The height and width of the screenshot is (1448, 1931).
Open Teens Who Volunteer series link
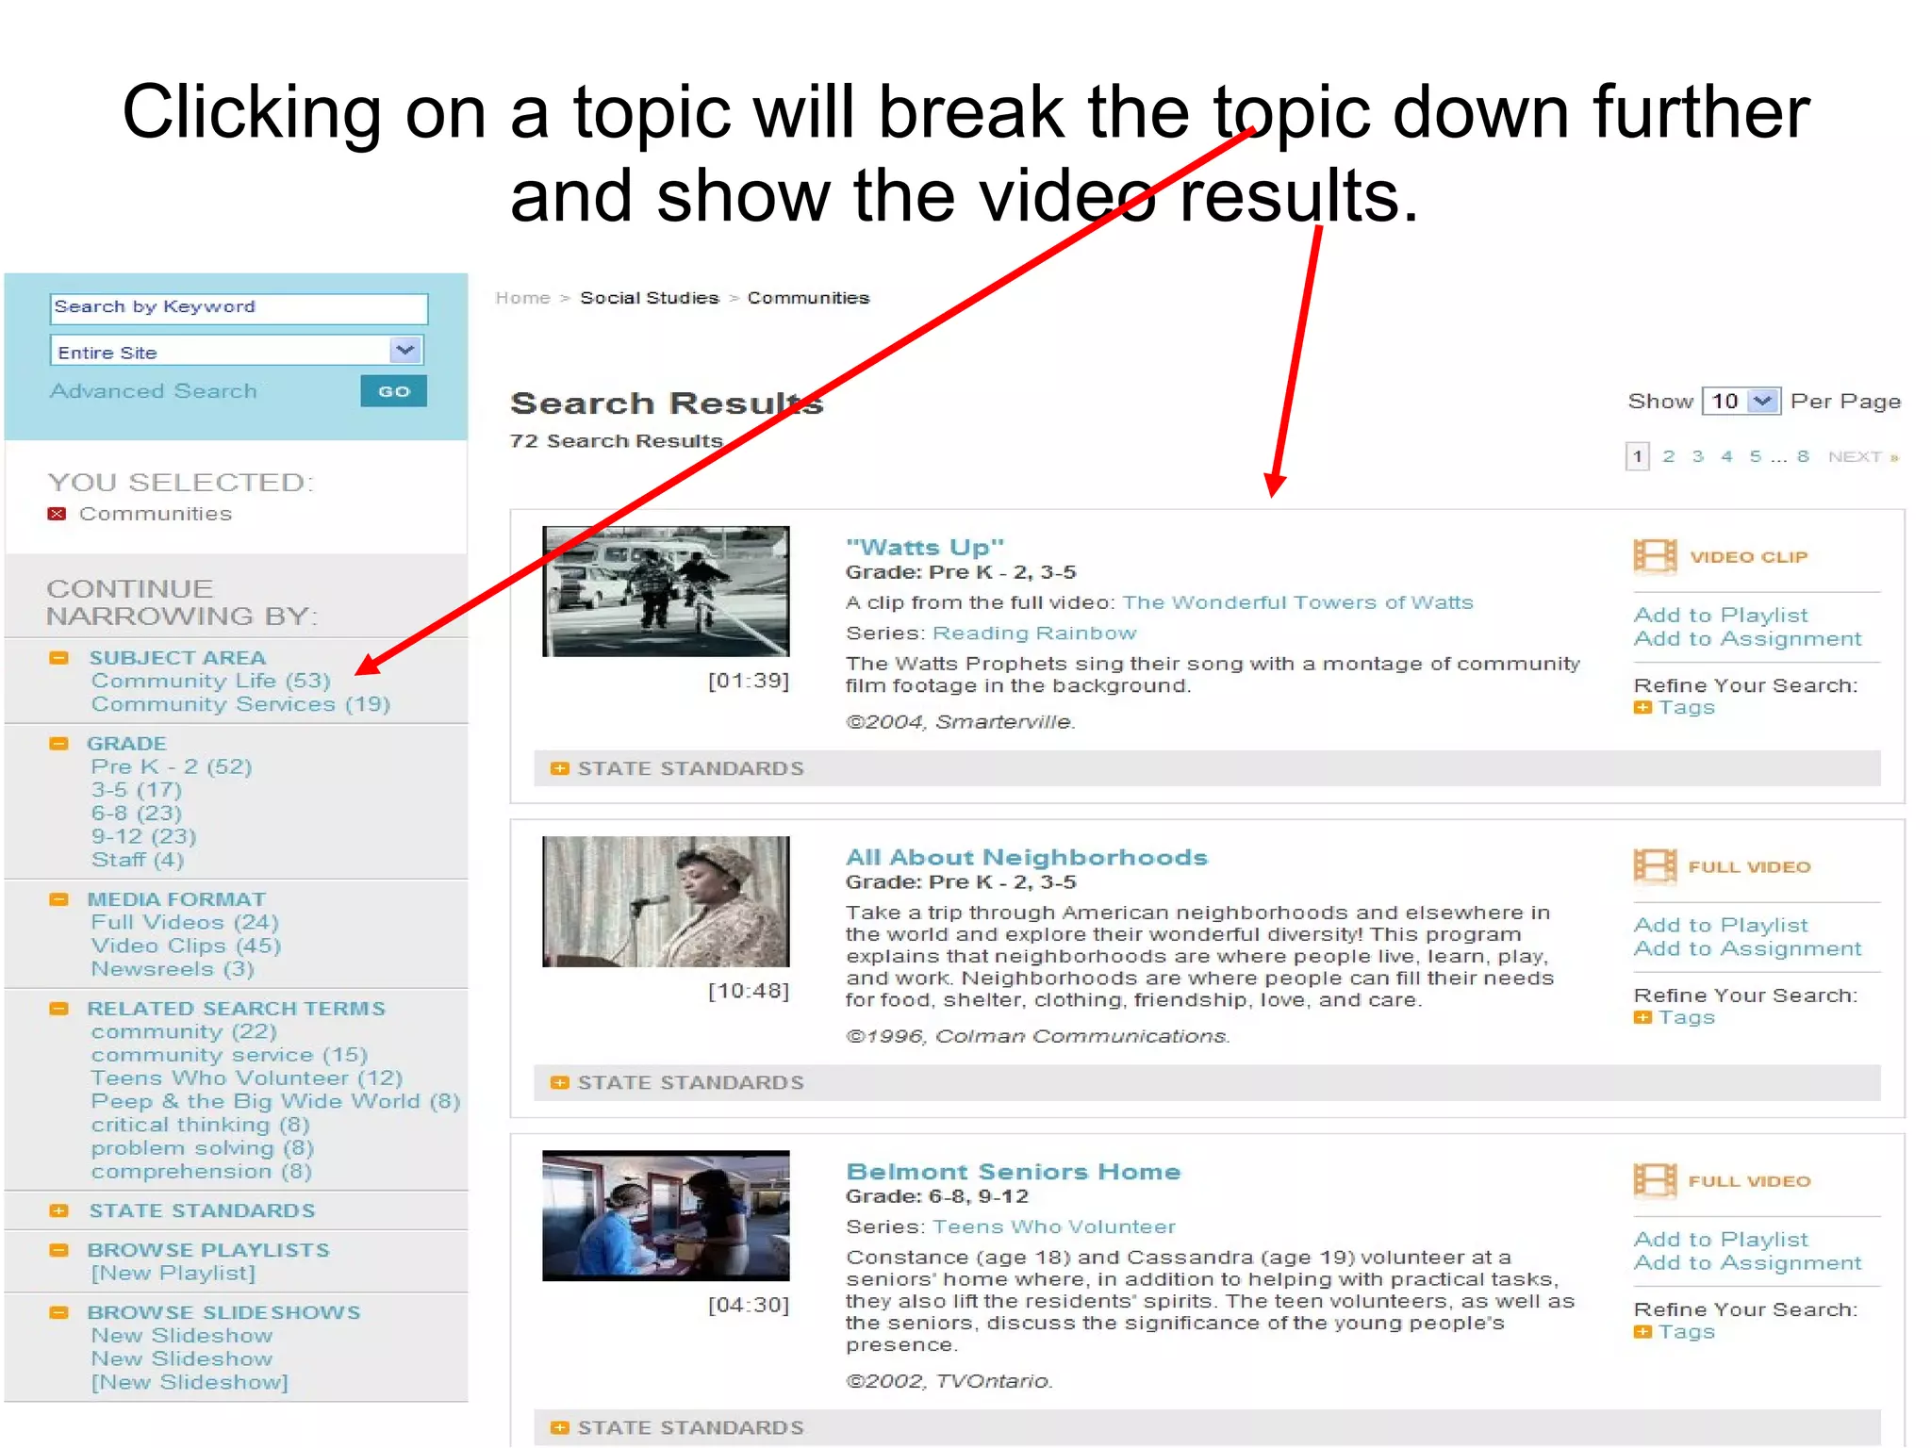tap(1054, 1227)
